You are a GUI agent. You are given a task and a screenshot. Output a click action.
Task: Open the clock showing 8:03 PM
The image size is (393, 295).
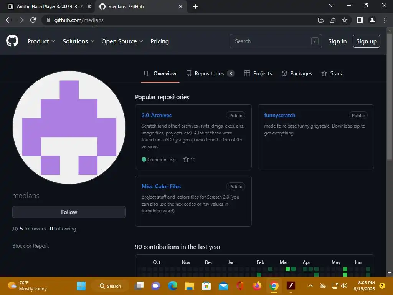(364, 286)
